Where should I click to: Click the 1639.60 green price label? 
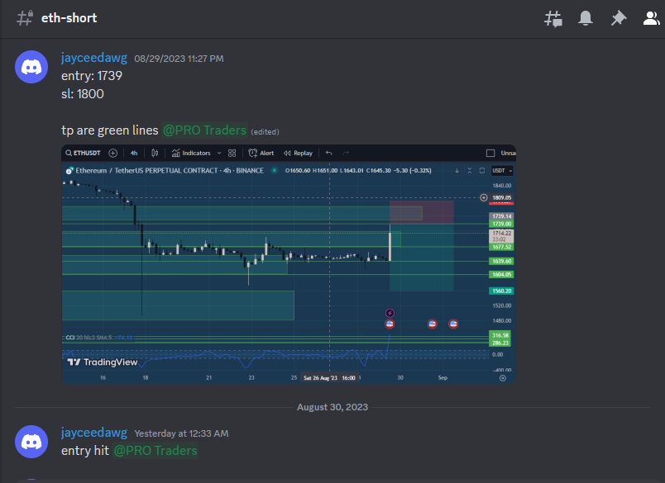(502, 261)
